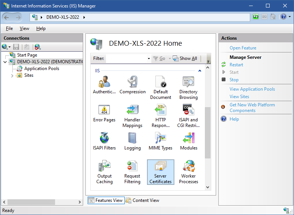Click the Help question-mark toolbar icon
The height and width of the screenshot is (215, 294).
284,17
